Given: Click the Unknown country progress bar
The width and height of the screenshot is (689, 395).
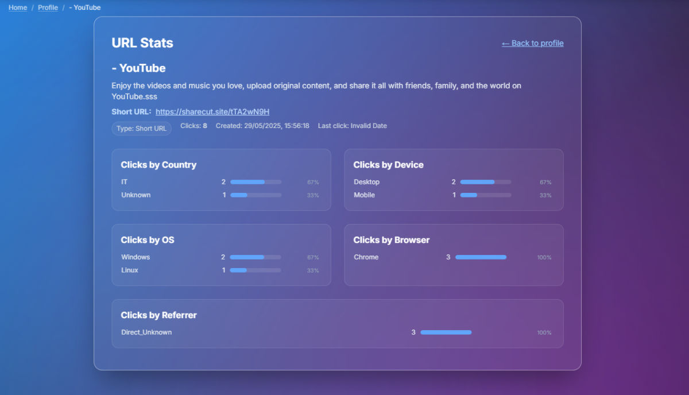Looking at the screenshot, I should click(256, 195).
